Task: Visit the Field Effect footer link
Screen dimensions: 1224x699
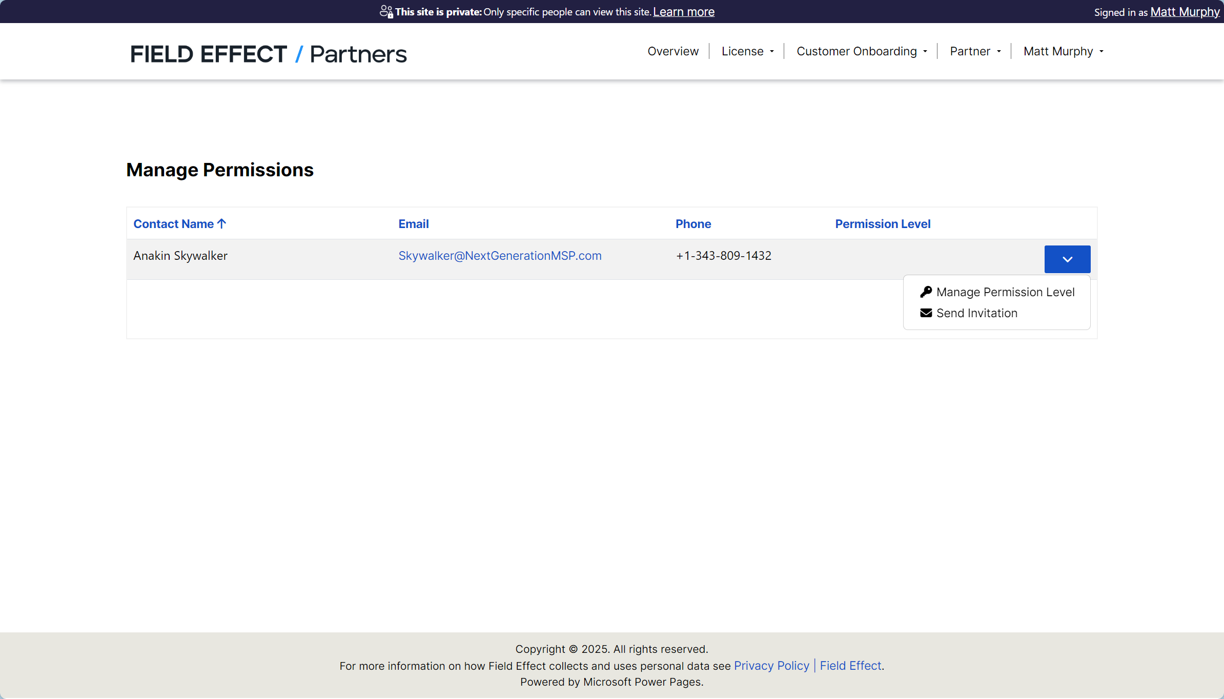Action: coord(850,666)
